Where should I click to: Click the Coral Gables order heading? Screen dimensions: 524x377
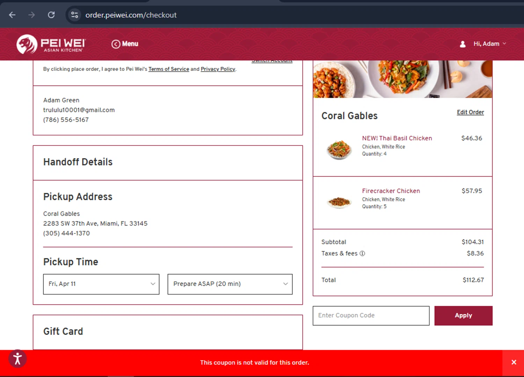(349, 116)
